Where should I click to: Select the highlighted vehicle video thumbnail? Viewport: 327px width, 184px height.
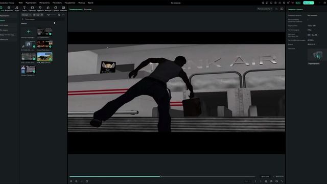click(44, 57)
